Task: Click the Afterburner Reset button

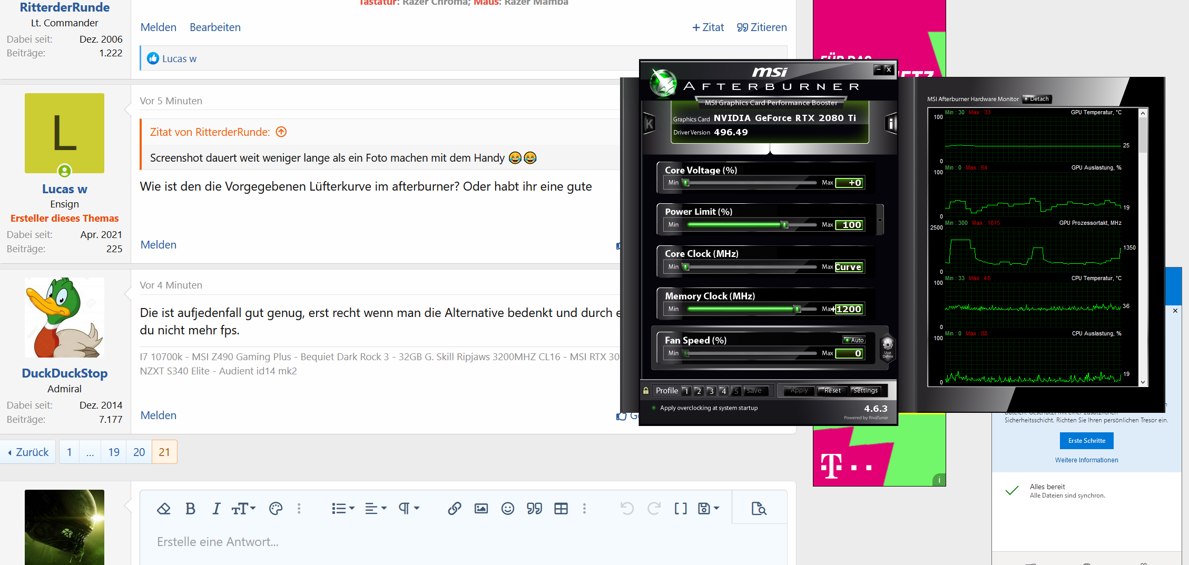Action: (x=832, y=391)
